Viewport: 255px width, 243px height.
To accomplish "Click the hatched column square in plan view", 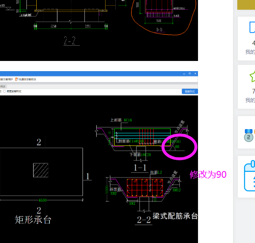I will point(41,170).
